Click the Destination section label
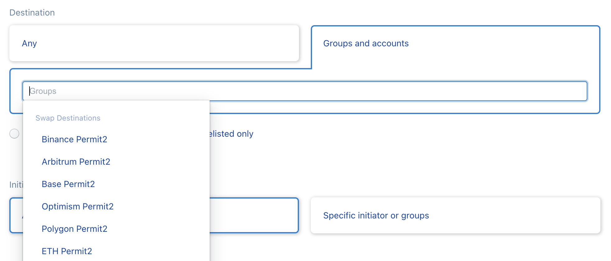The width and height of the screenshot is (611, 261). click(32, 12)
